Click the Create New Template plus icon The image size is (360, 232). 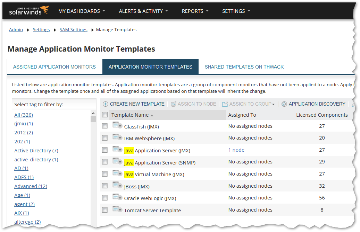106,104
